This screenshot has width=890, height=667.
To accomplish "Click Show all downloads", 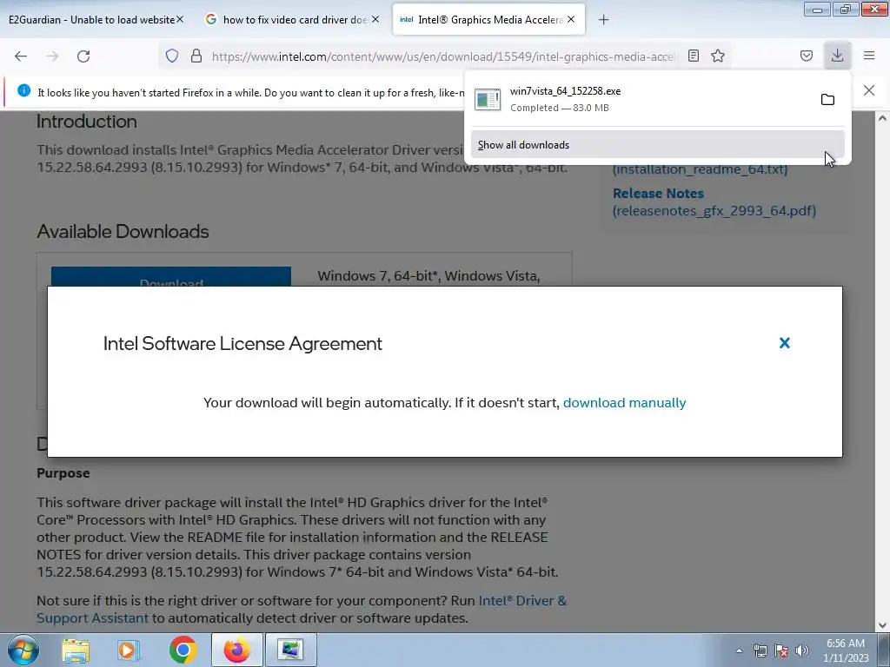I will click(x=657, y=145).
